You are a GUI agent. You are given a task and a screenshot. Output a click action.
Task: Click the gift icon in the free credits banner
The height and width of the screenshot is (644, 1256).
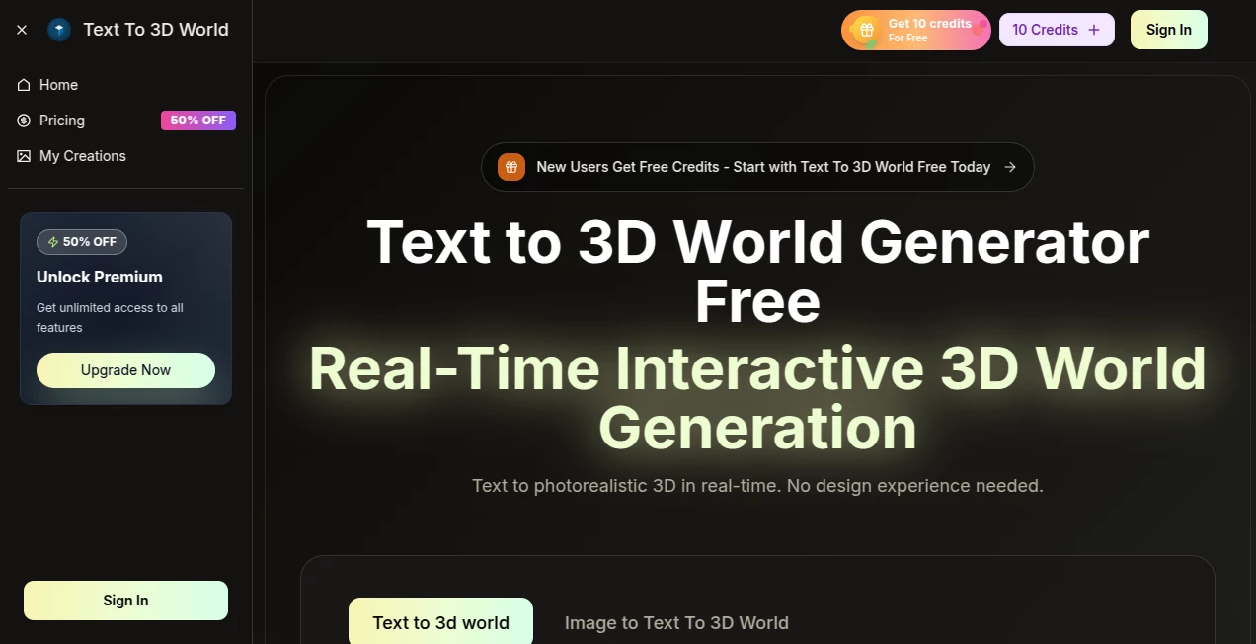(x=510, y=166)
